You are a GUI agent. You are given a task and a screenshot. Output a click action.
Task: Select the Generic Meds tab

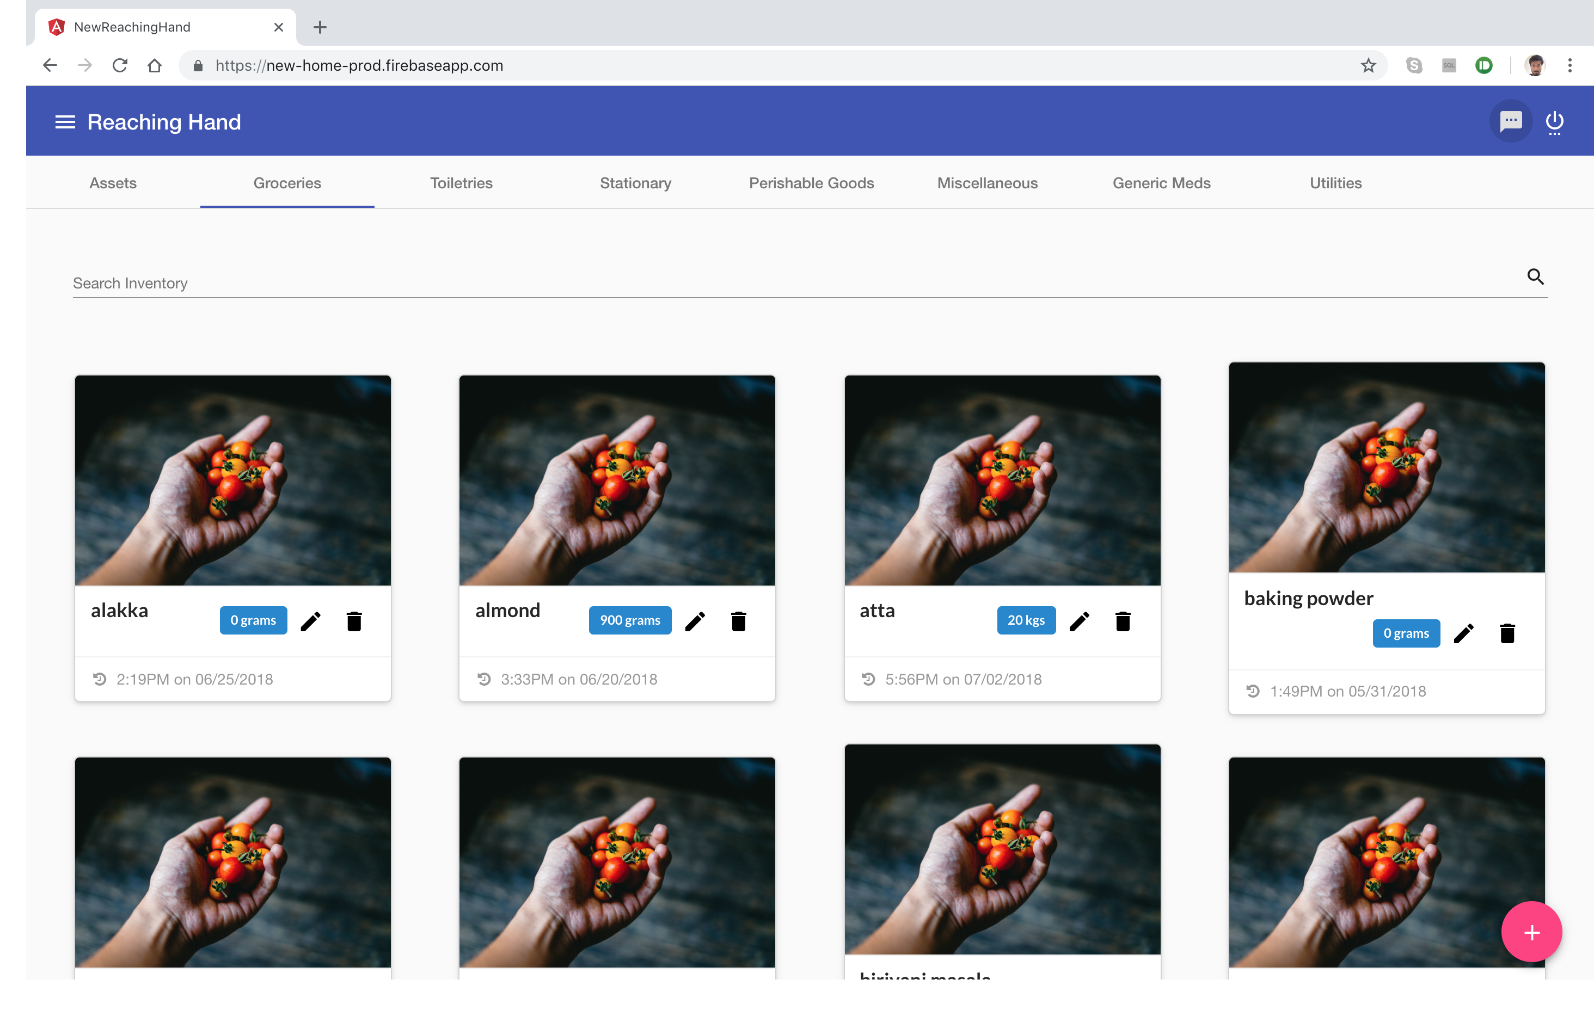pos(1161,183)
